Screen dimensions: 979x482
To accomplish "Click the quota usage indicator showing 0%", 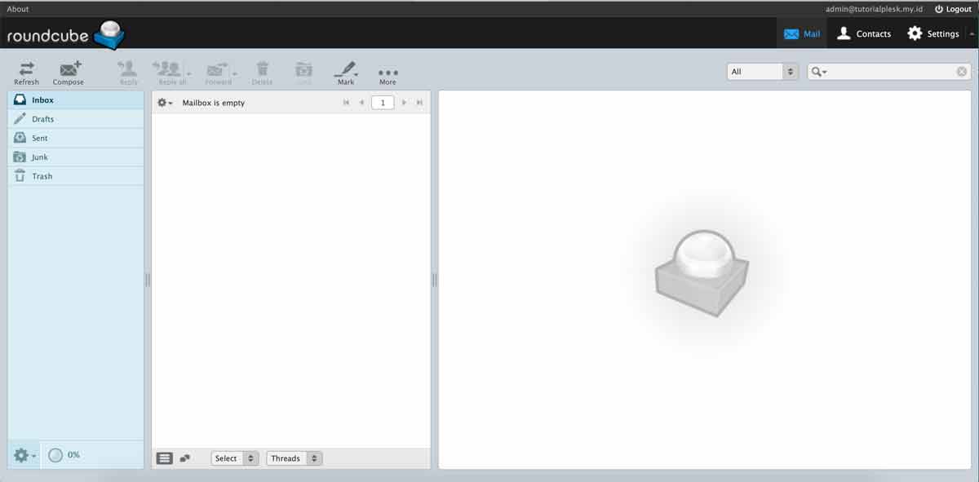I will 64,455.
